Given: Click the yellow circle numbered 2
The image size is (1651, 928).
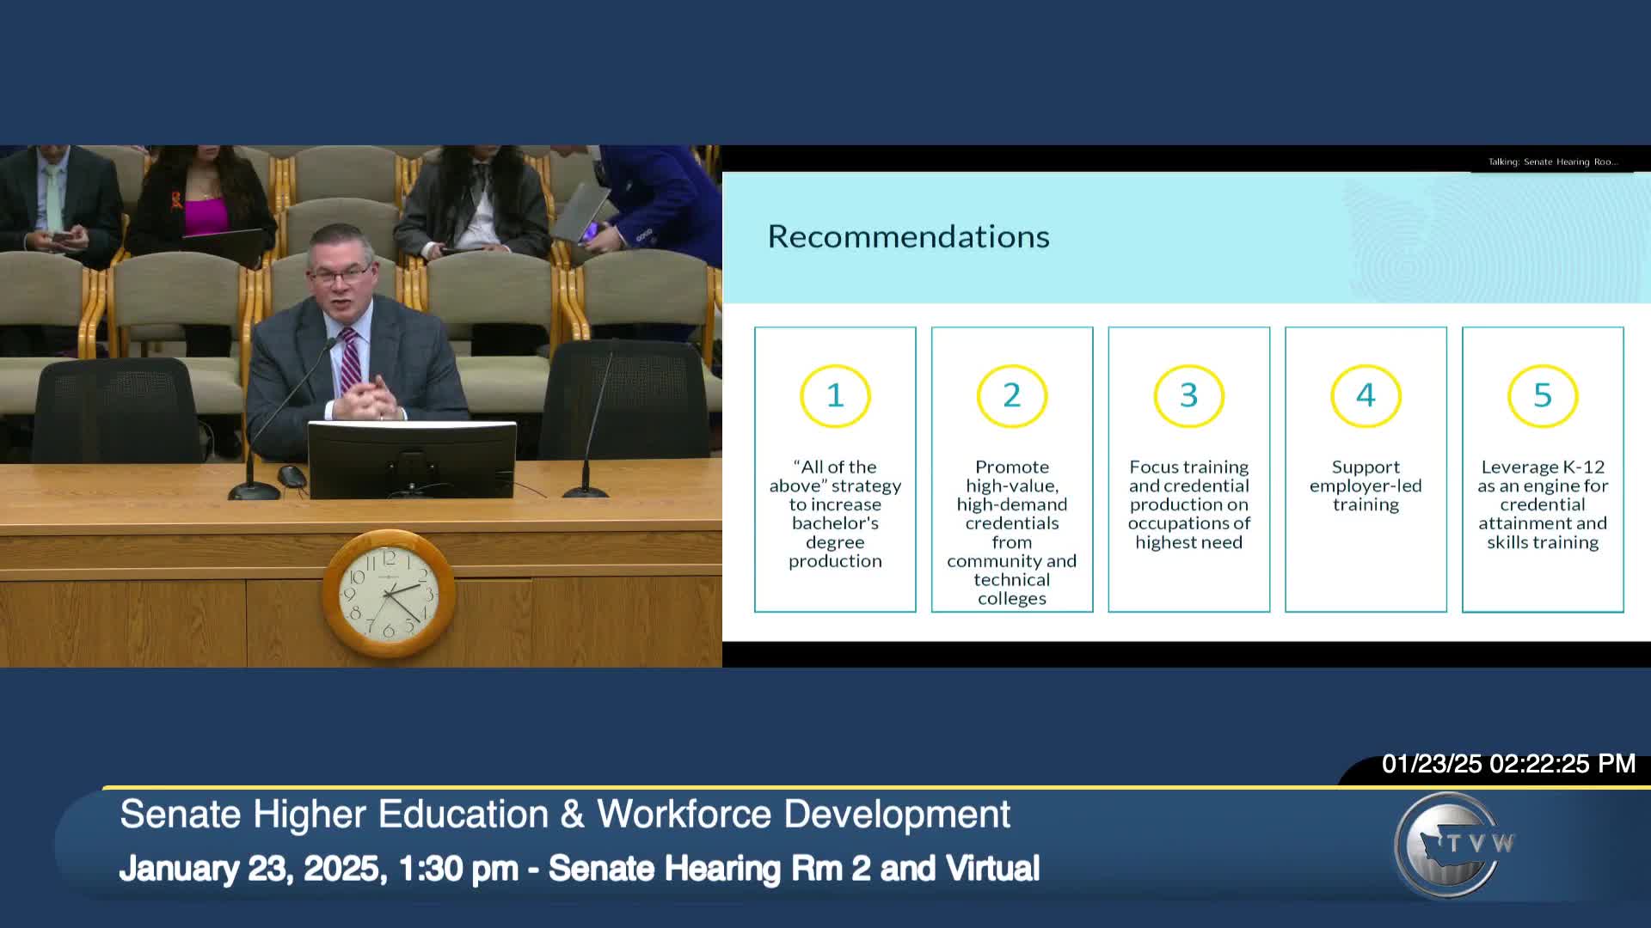Looking at the screenshot, I should pos(1011,395).
